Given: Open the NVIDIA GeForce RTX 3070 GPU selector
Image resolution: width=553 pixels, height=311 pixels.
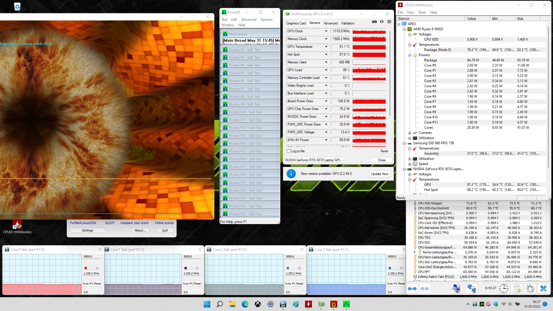Looking at the screenshot, I should coord(315,160).
